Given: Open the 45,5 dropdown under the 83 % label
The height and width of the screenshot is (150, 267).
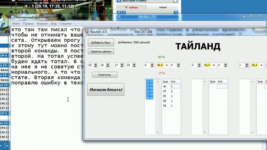Looking at the screenshot, I should 167,65.
